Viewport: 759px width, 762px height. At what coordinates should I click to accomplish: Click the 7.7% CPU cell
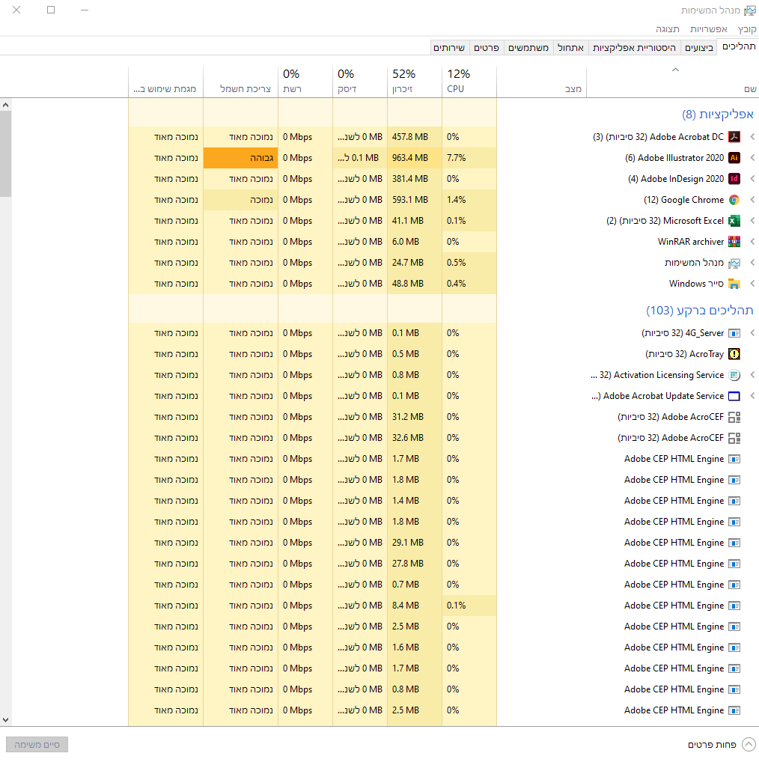tap(469, 158)
